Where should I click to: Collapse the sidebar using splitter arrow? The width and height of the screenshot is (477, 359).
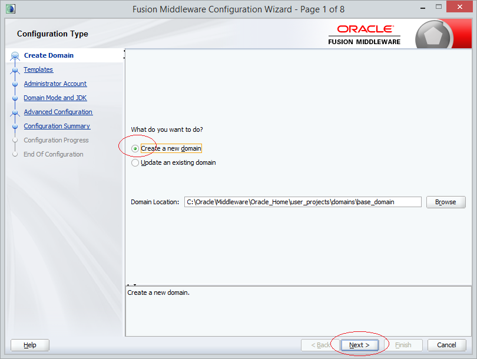(124, 51)
